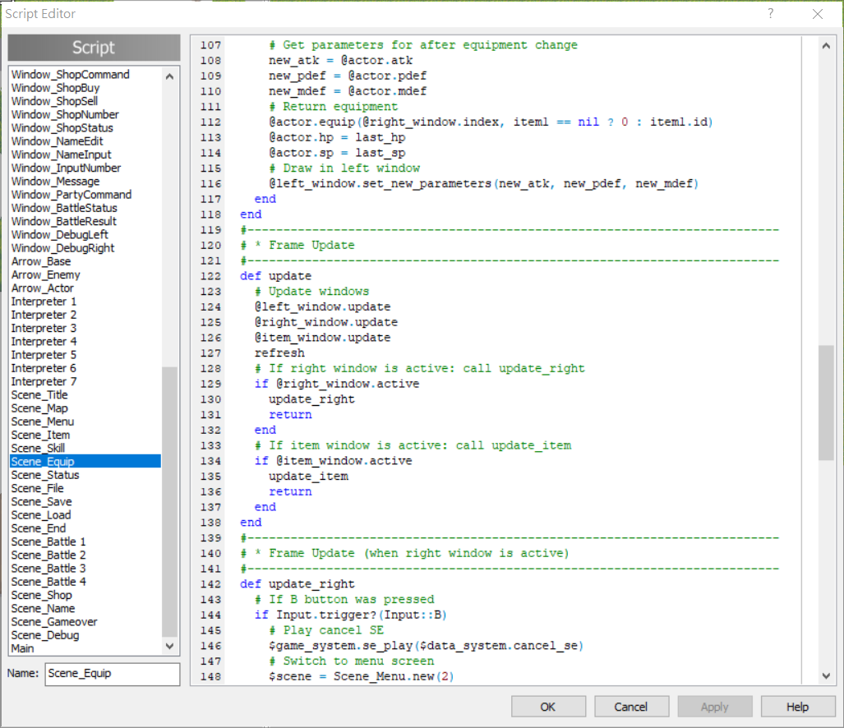Image resolution: width=844 pixels, height=728 pixels.
Task: Select the Scene_Title script
Action: 39,395
